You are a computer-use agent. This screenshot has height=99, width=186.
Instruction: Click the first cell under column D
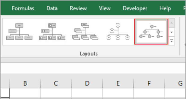87,93
